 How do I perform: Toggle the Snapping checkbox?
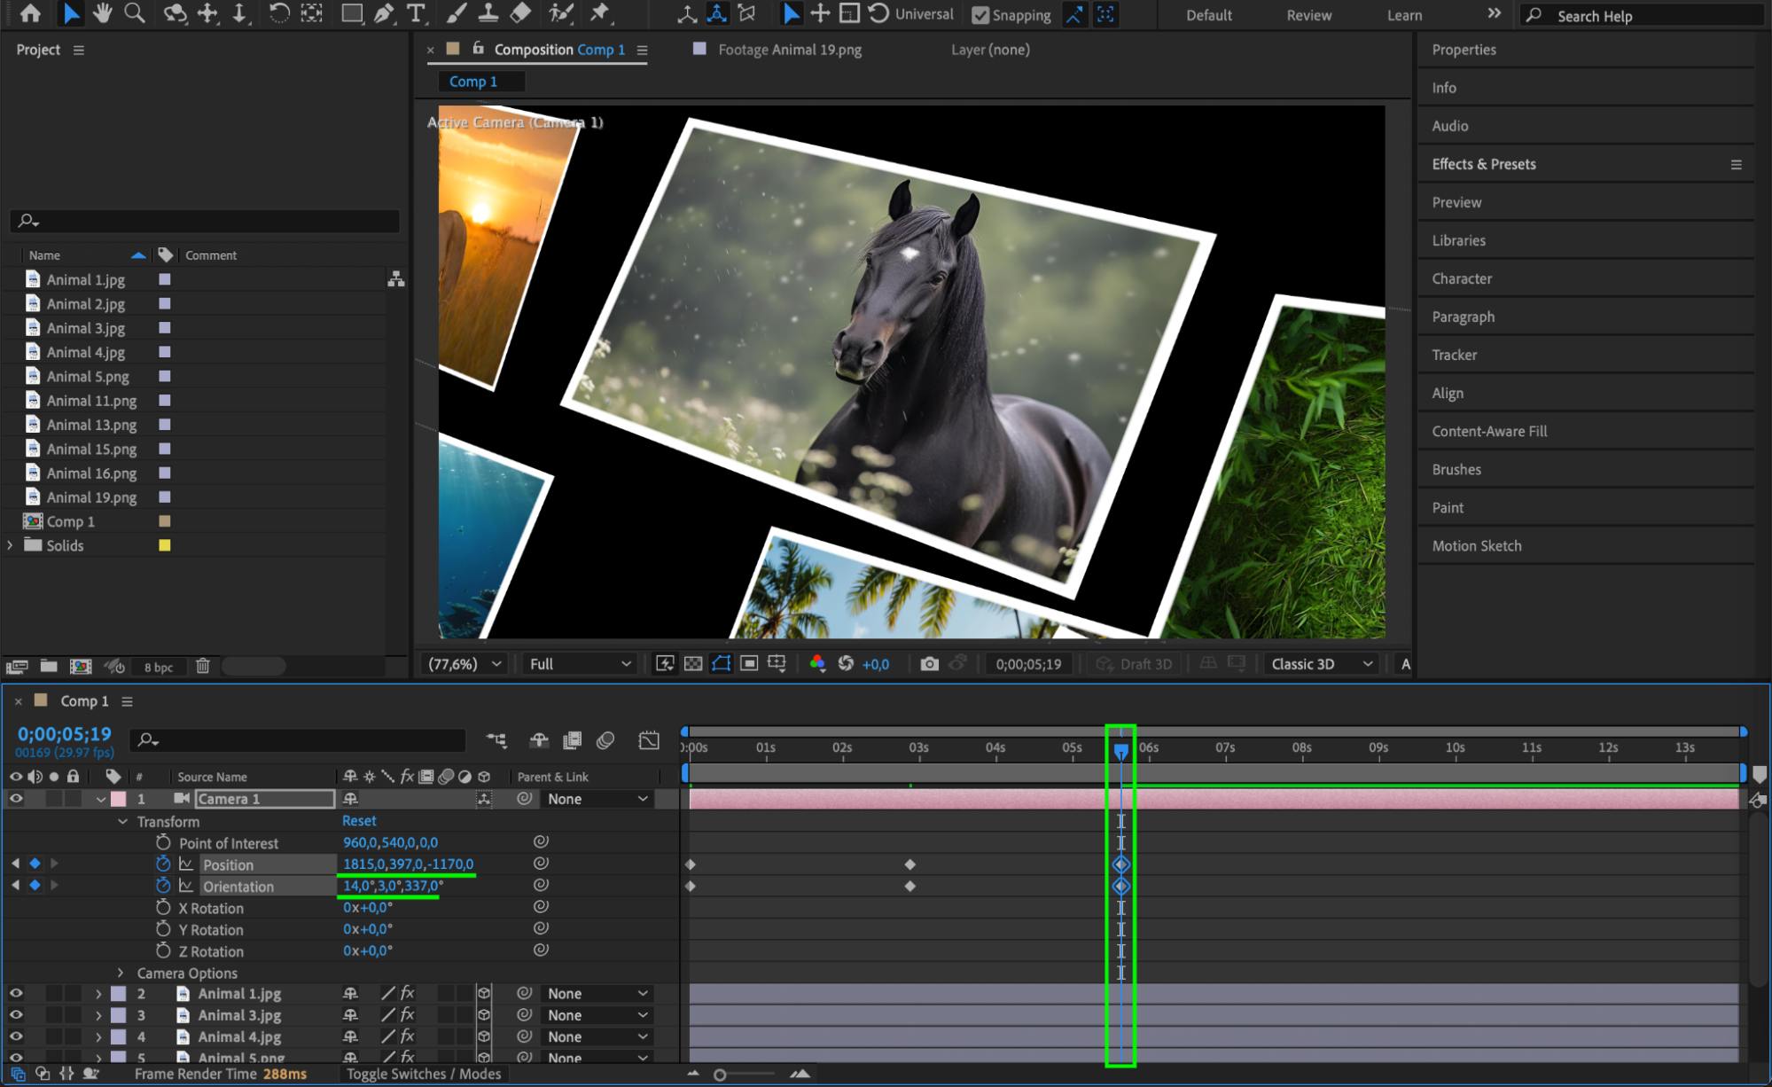point(980,15)
